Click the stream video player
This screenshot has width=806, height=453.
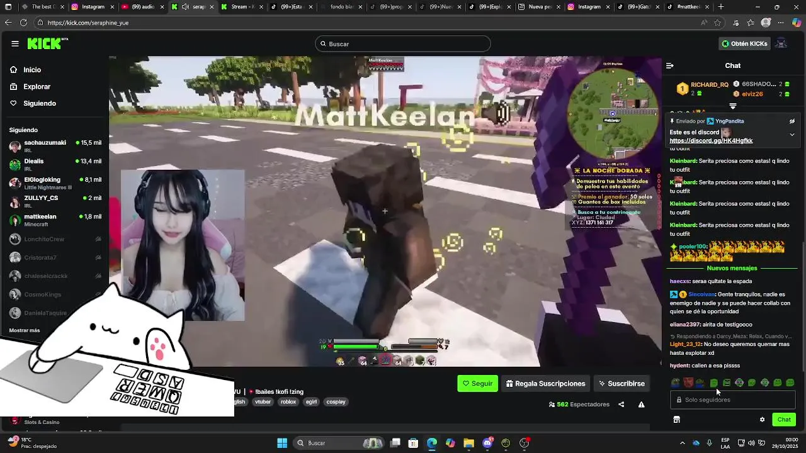click(x=385, y=211)
